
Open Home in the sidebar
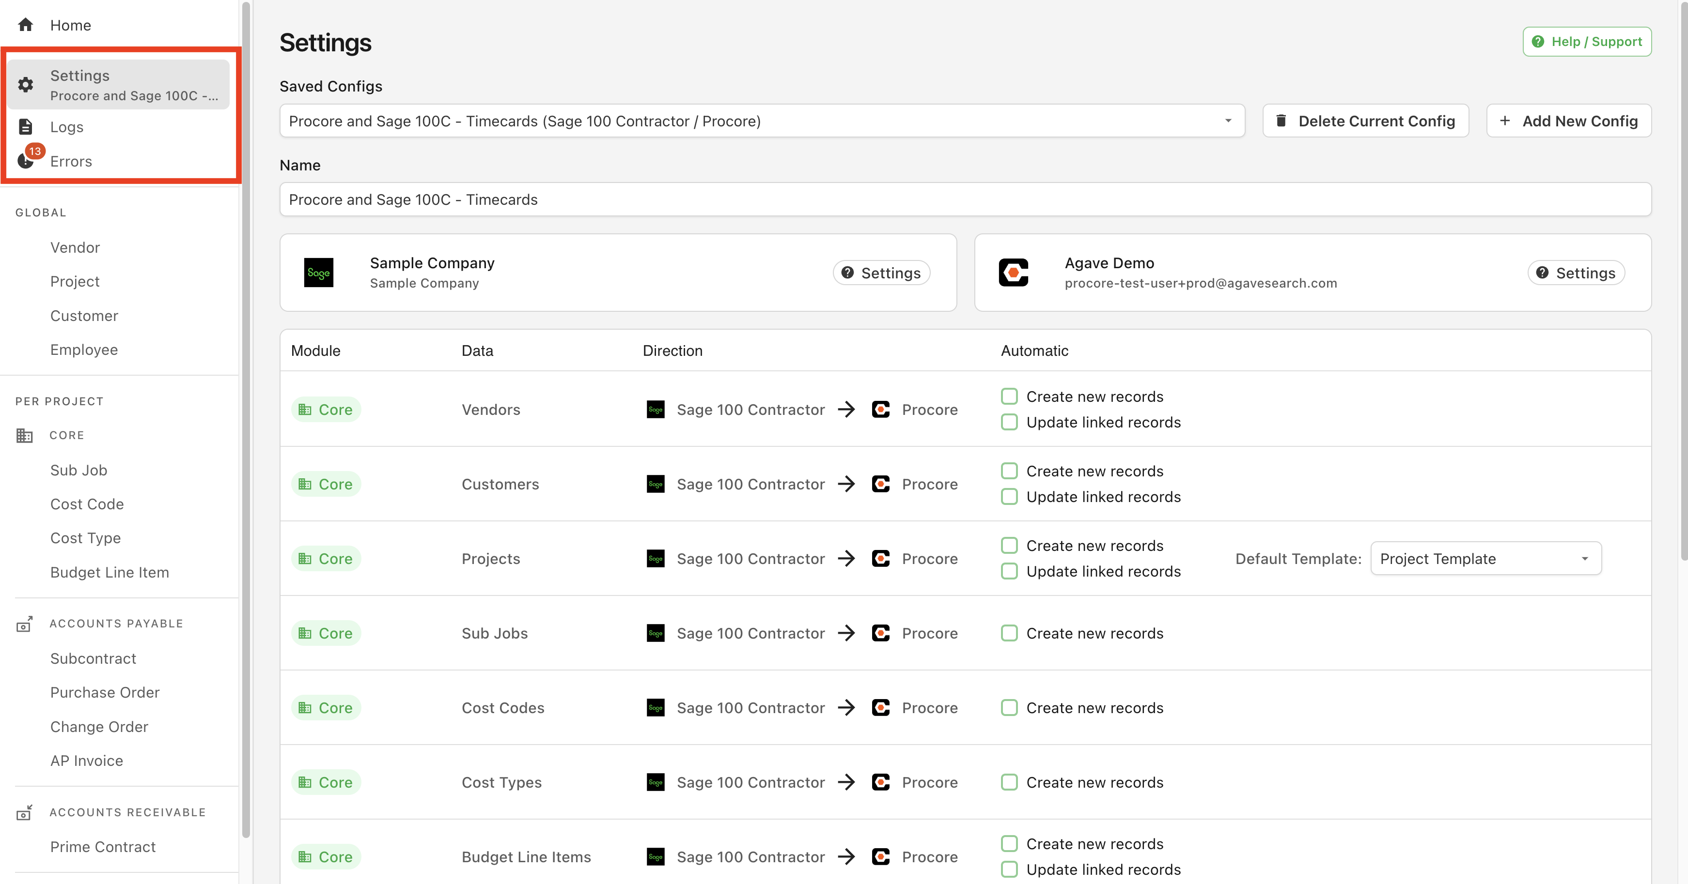tap(71, 25)
